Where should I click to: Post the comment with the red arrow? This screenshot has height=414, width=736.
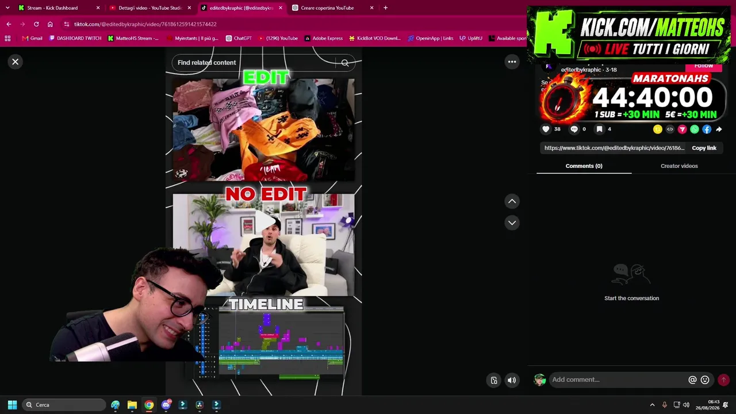(723, 379)
